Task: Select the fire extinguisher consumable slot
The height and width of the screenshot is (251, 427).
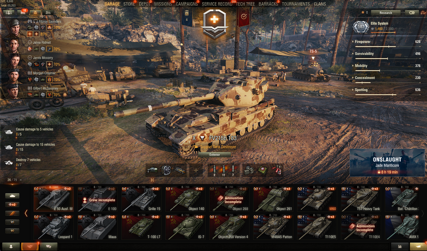Action: pos(276,170)
